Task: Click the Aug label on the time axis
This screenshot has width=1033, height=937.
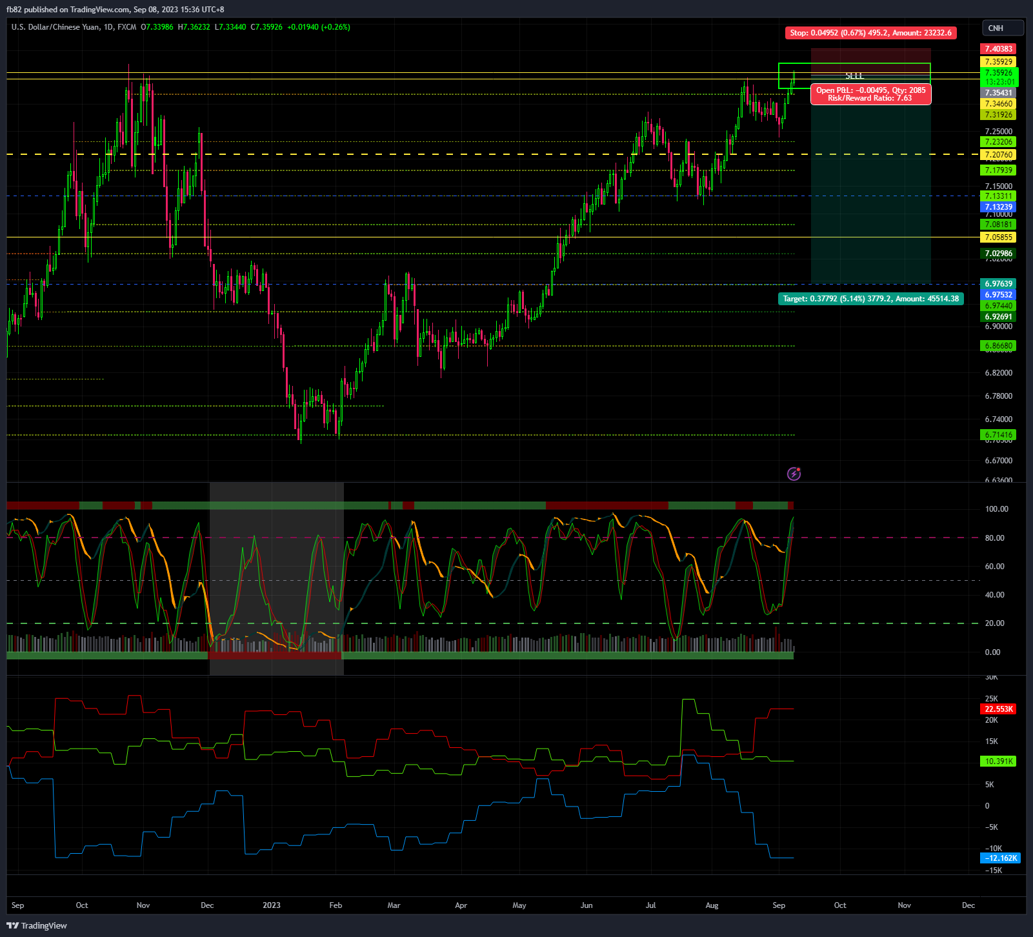Action: tap(712, 905)
